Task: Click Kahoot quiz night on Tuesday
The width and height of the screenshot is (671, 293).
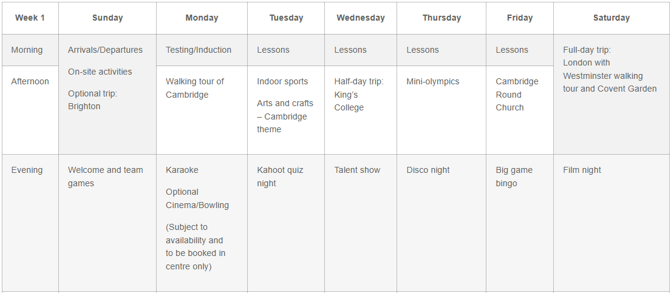Action: click(x=280, y=177)
